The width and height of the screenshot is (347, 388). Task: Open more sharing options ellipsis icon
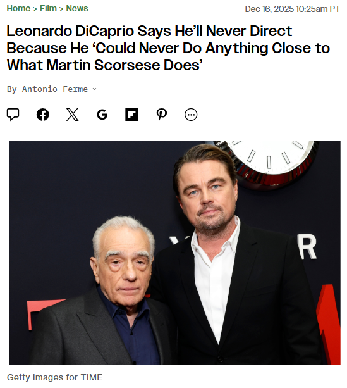pyautogui.click(x=191, y=115)
